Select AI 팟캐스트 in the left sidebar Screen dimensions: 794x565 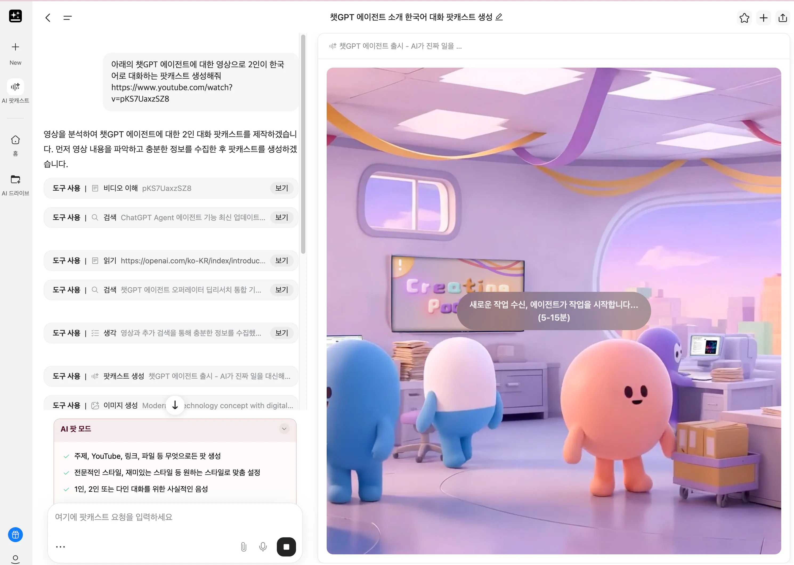coord(15,91)
